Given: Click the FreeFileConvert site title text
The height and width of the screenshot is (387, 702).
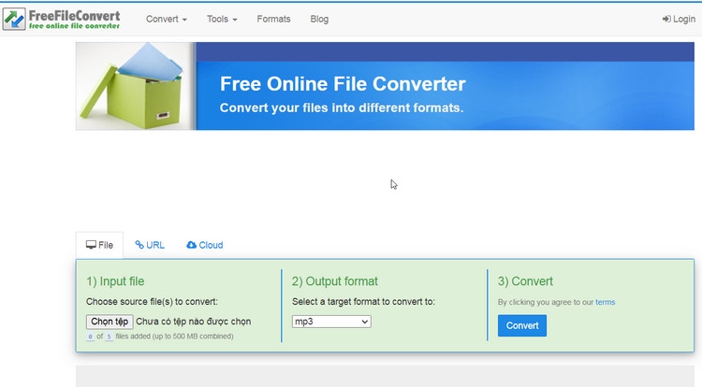Looking at the screenshot, I should (x=74, y=16).
